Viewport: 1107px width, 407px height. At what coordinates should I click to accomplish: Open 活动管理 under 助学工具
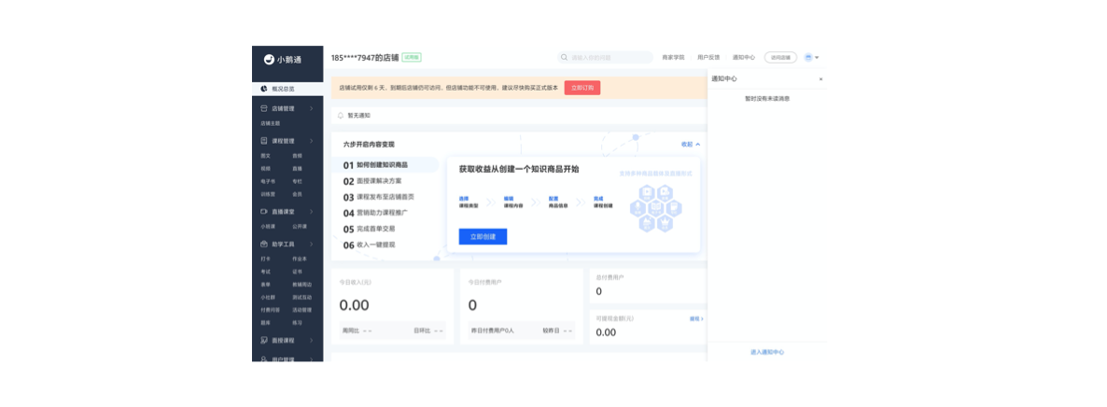[x=301, y=310]
